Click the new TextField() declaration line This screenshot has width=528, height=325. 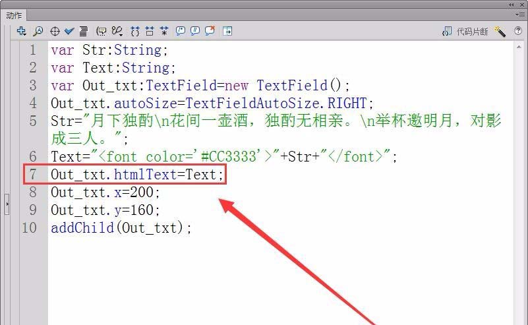(200, 86)
